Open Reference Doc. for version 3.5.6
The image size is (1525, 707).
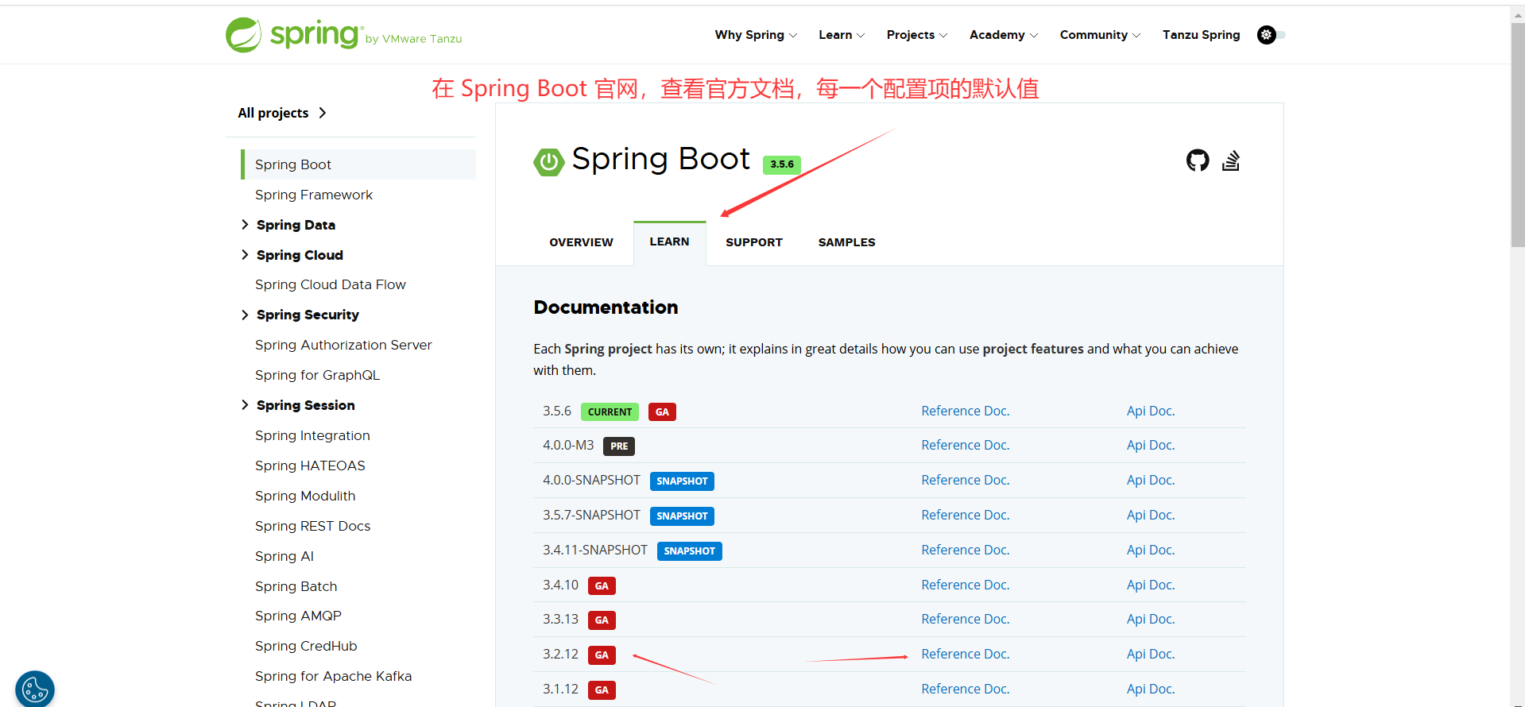click(x=965, y=411)
